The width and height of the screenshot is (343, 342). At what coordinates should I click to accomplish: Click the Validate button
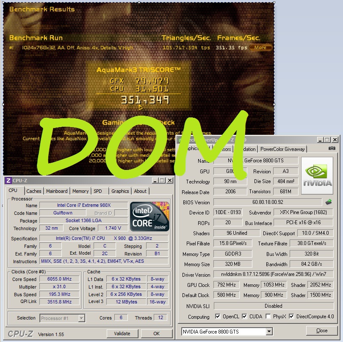click(122, 334)
